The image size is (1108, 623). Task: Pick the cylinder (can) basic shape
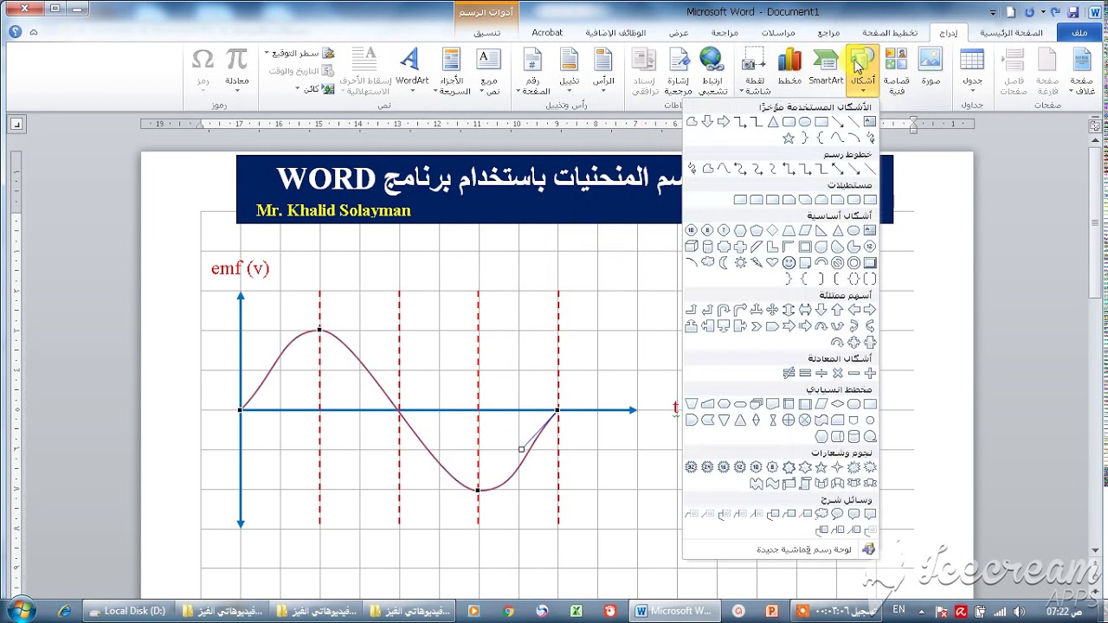707,247
